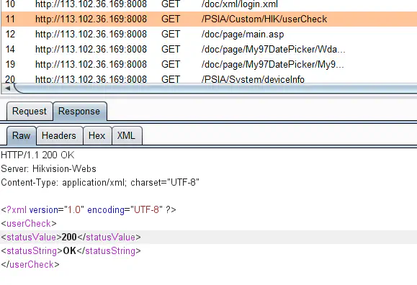Click the opening userCheck tag
This screenshot has width=417, height=285.
pos(29,223)
